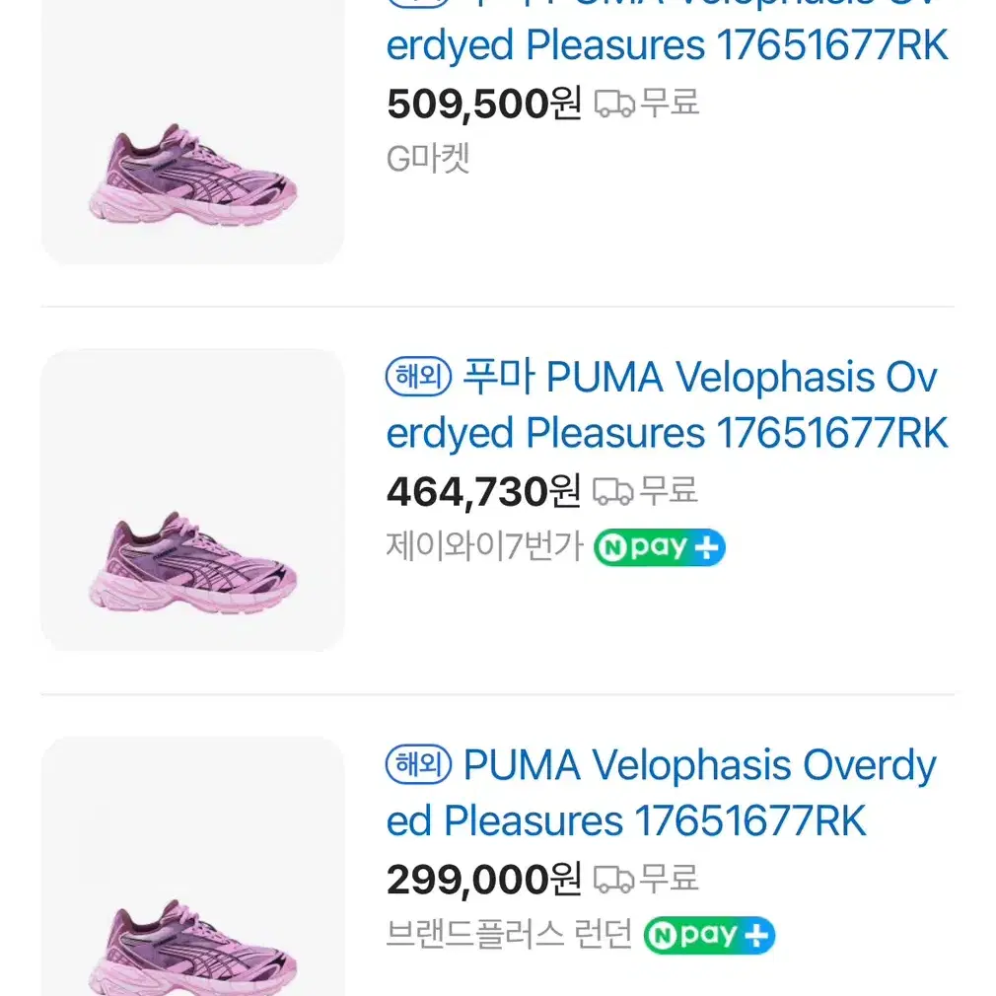The image size is (996, 996).
Task: Click the 해외 badge on the 464,730원 item
Action: click(x=418, y=377)
